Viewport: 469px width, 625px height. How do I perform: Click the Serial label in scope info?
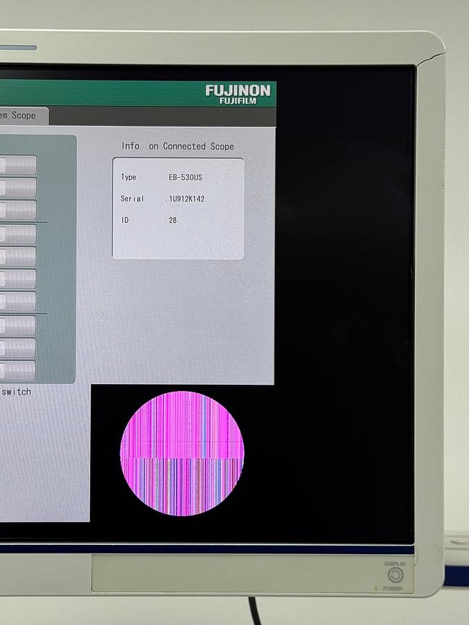click(133, 199)
